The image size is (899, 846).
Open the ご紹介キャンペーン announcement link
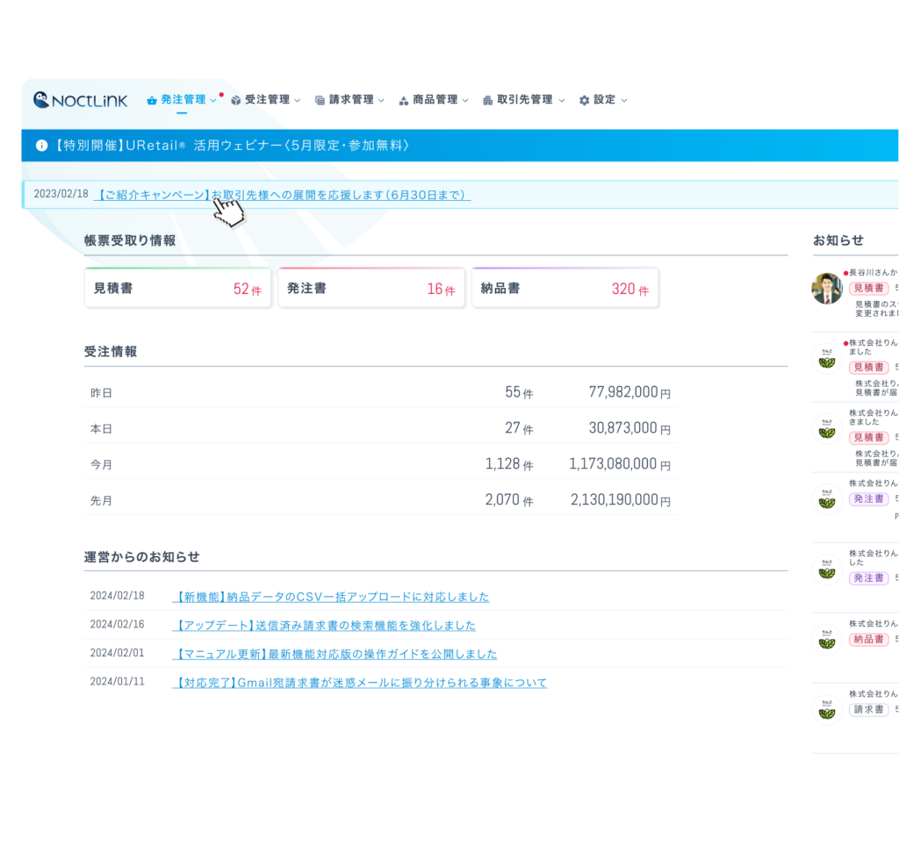click(x=283, y=195)
